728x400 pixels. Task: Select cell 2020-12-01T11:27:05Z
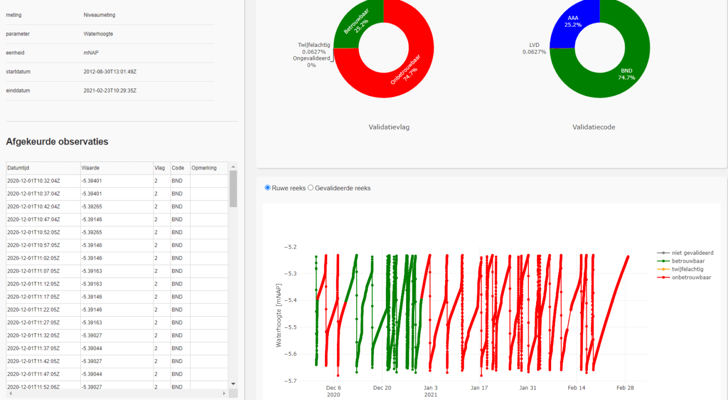[43, 322]
